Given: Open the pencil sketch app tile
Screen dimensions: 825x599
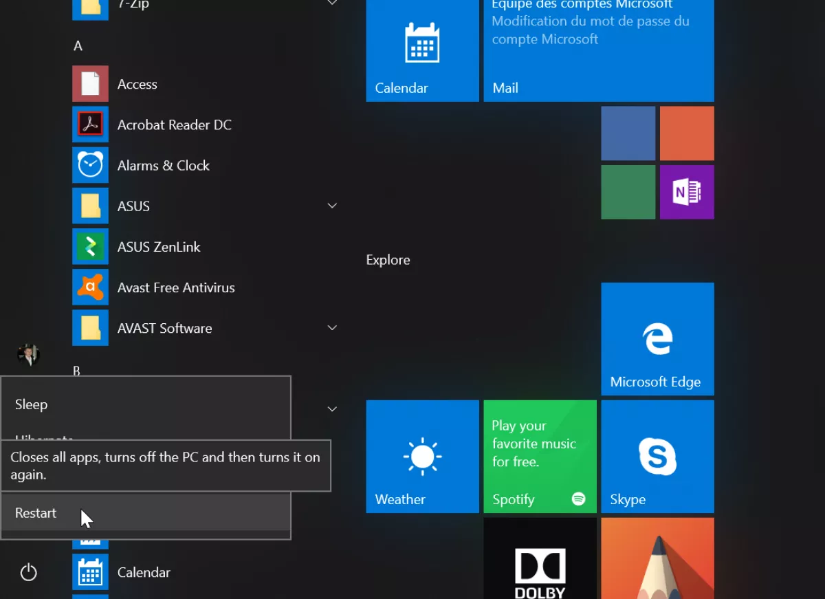Looking at the screenshot, I should pyautogui.click(x=657, y=558).
